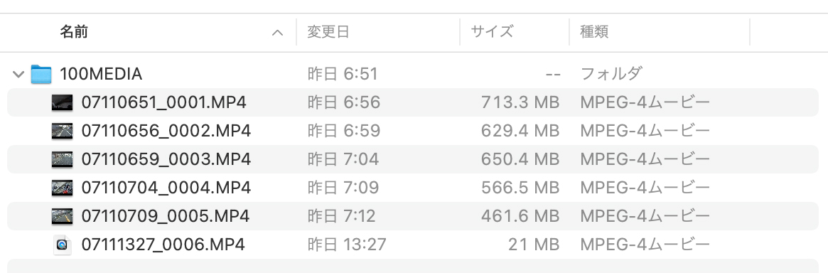Select file named 07110704_0004.MP4
828x273 pixels.
click(x=166, y=188)
